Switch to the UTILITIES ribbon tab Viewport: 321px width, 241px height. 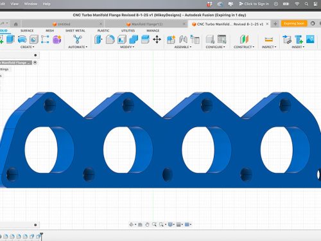point(128,31)
